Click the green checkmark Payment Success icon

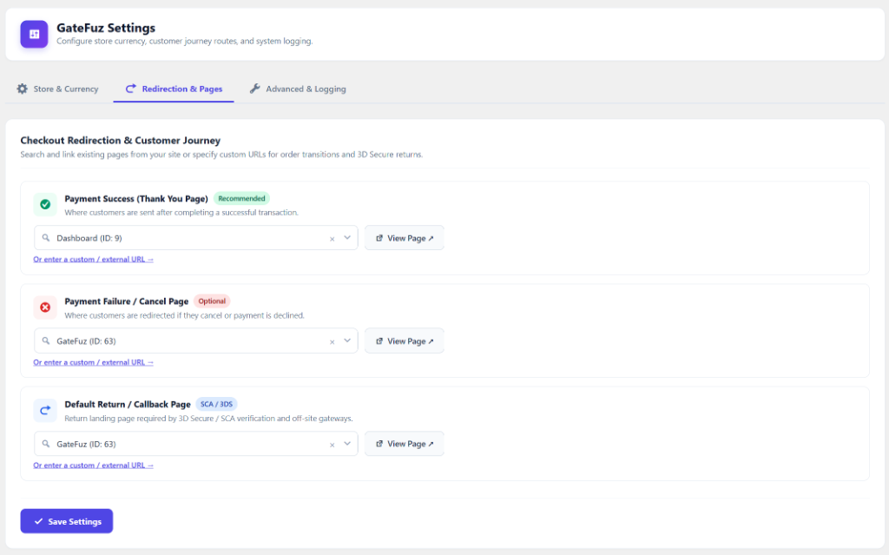tap(45, 204)
